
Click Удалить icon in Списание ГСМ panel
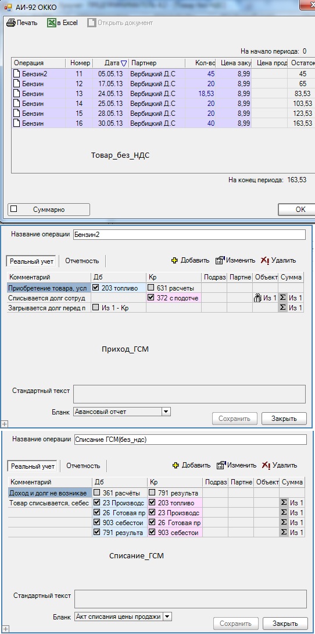point(266,465)
